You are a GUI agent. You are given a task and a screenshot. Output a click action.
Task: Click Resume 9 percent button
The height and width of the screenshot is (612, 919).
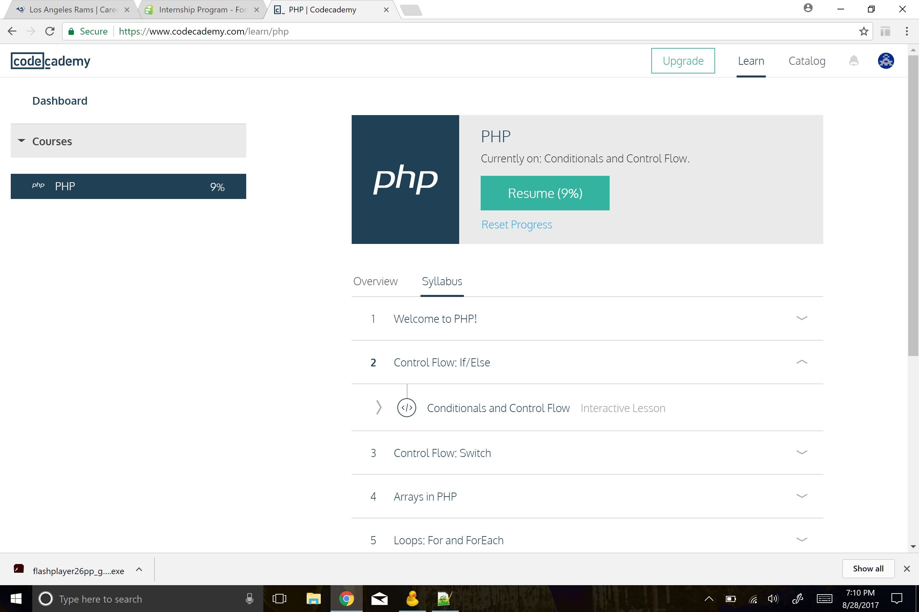click(x=545, y=193)
